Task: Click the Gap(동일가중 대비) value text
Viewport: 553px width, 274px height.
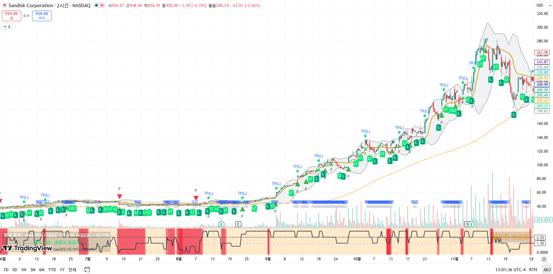Action: pos(74,249)
